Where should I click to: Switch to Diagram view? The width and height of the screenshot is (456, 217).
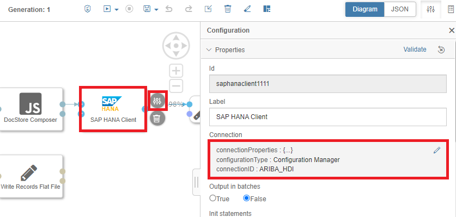coord(364,9)
